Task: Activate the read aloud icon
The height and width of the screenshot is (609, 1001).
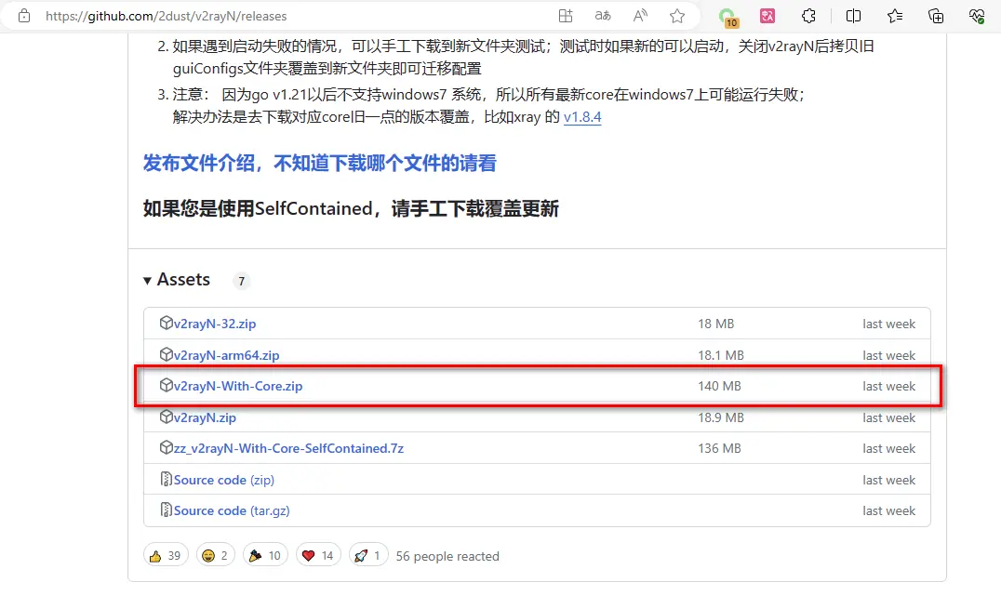Action: [640, 16]
